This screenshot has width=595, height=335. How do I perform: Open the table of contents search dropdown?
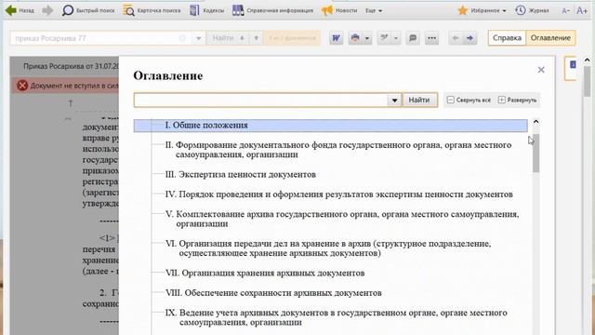(x=394, y=100)
